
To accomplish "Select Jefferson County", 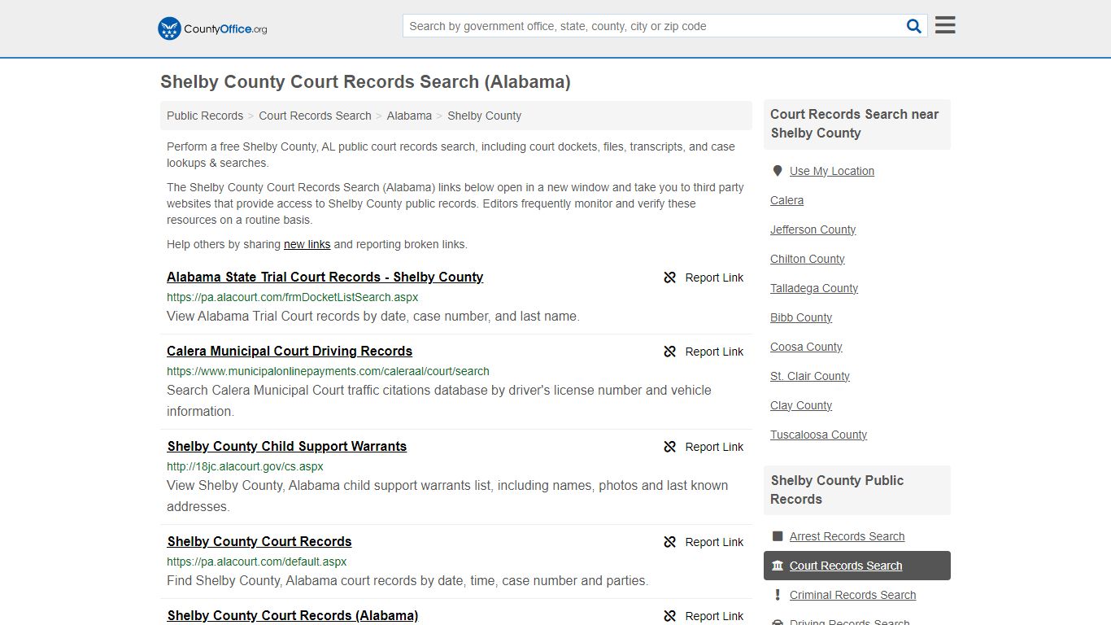I will (x=813, y=229).
